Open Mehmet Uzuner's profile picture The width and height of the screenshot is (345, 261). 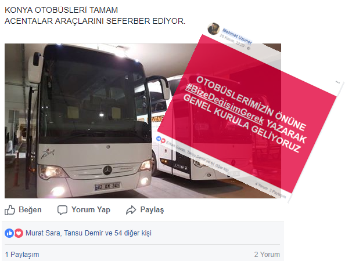click(x=213, y=28)
